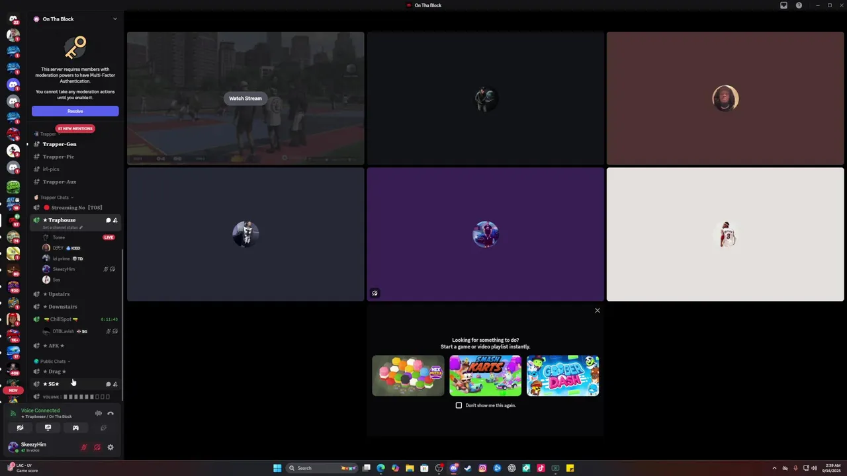Share your screen button

pos(48,428)
